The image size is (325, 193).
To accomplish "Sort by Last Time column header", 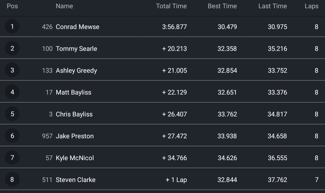I will pos(272,6).
